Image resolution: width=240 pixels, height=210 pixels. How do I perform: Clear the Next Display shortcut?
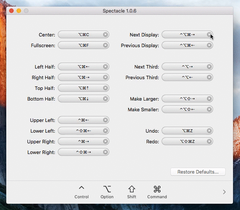[x=209, y=35]
